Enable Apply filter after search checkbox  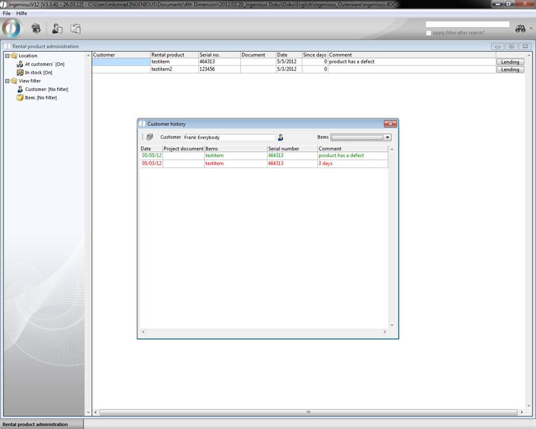coord(429,33)
